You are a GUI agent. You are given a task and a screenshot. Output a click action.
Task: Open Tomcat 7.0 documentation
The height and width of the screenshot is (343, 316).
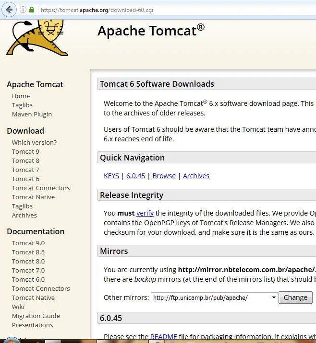click(28, 271)
